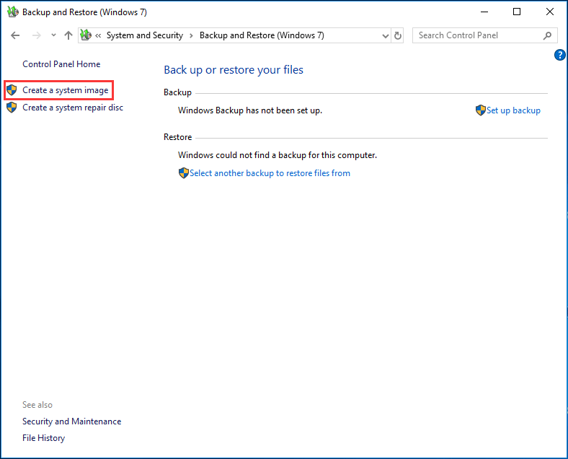This screenshot has width=568, height=459.
Task: Click the Forward navigation arrow
Action: [37, 35]
